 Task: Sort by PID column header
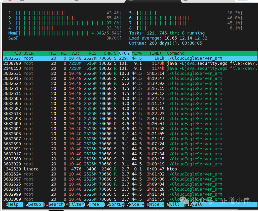17,53
